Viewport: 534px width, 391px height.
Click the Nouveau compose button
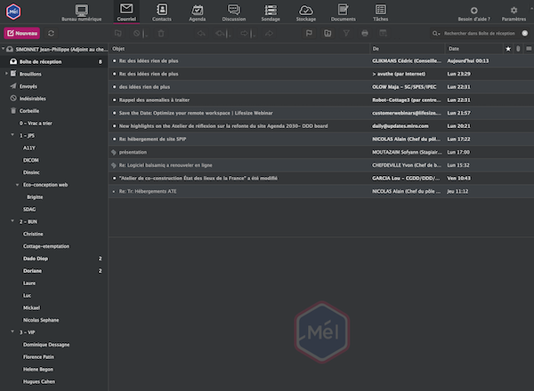pyautogui.click(x=22, y=33)
